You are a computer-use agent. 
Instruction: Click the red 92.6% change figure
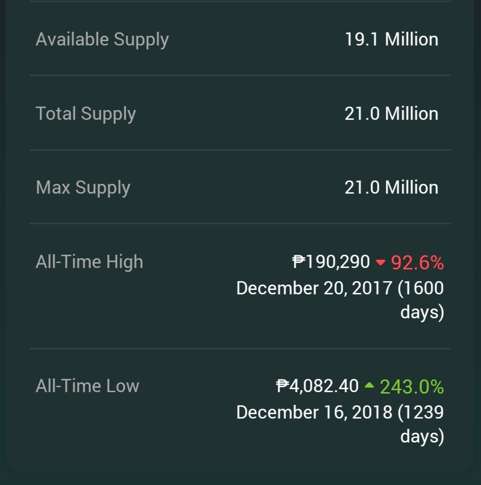[x=417, y=263]
